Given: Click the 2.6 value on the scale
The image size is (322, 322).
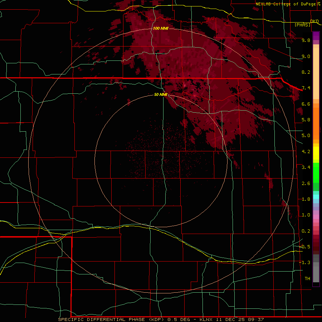Looking at the screenshot, I should [x=306, y=184].
